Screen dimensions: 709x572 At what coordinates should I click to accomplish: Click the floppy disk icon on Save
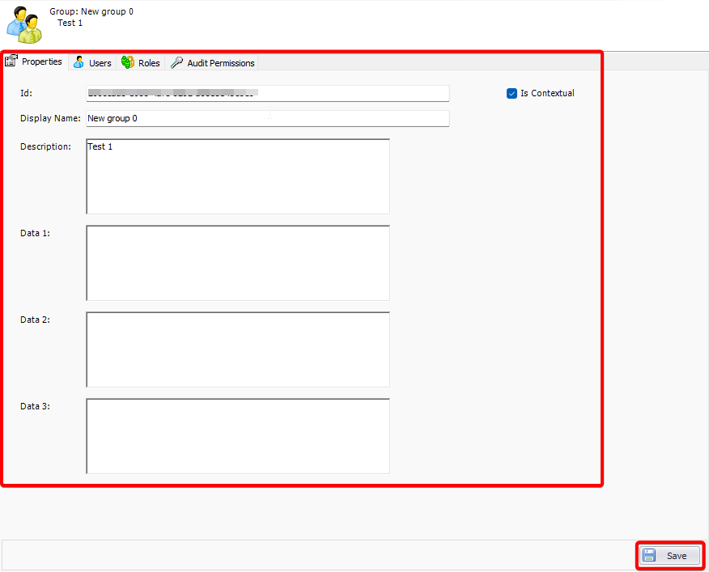(x=650, y=556)
